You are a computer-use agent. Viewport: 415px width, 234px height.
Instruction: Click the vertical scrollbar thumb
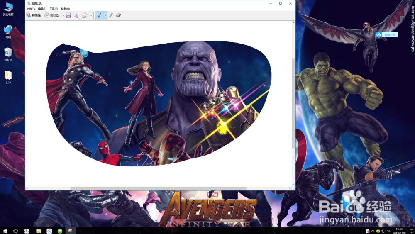click(293, 103)
